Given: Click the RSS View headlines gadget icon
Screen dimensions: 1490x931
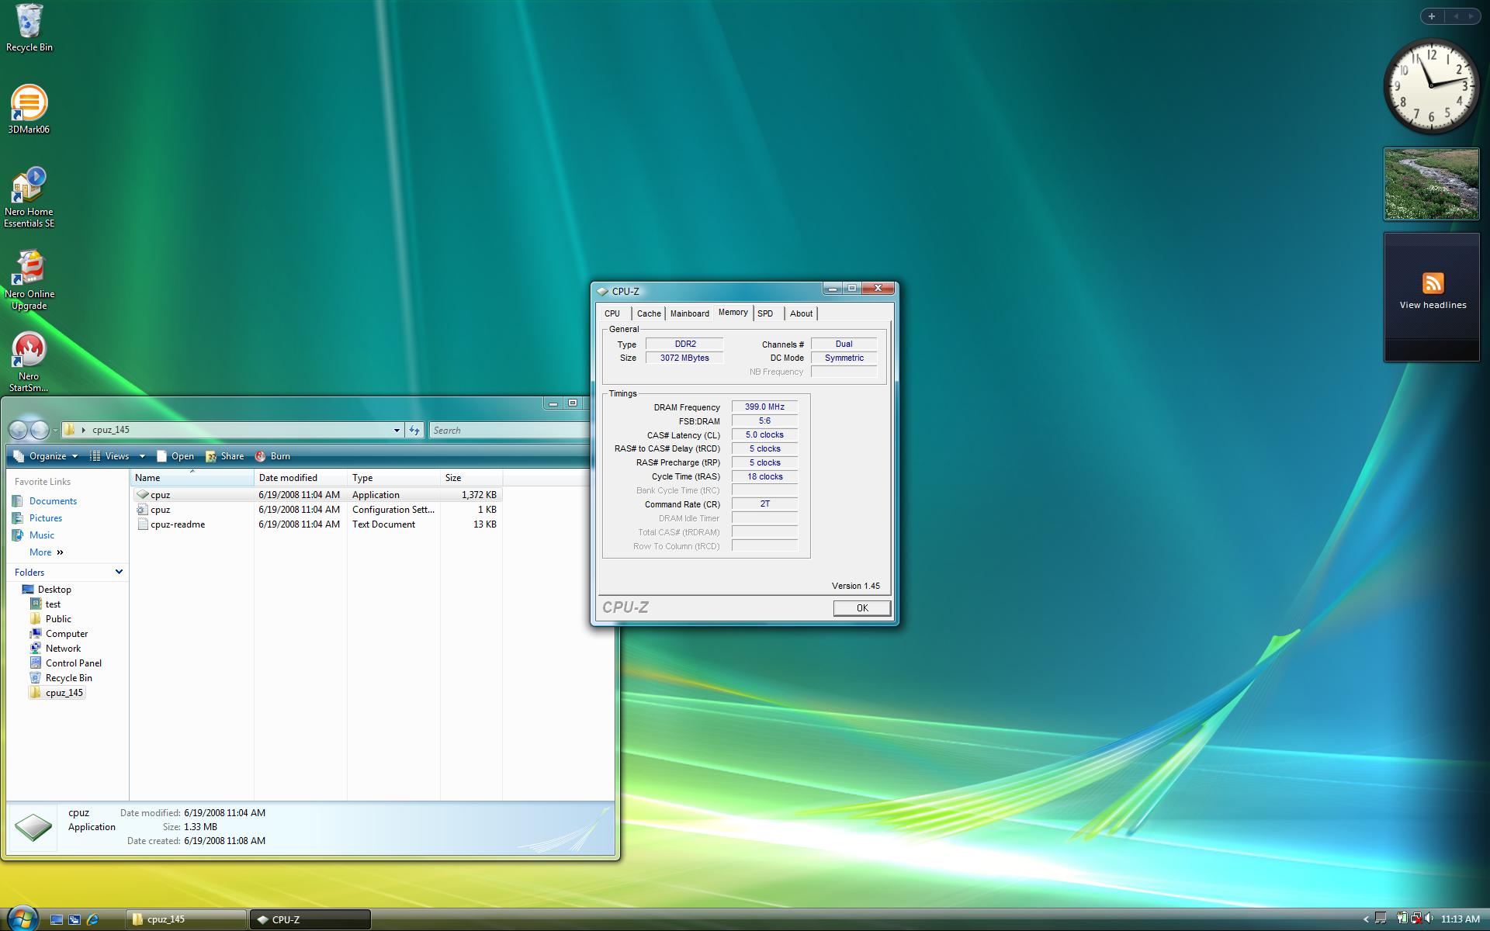Looking at the screenshot, I should coord(1433,283).
